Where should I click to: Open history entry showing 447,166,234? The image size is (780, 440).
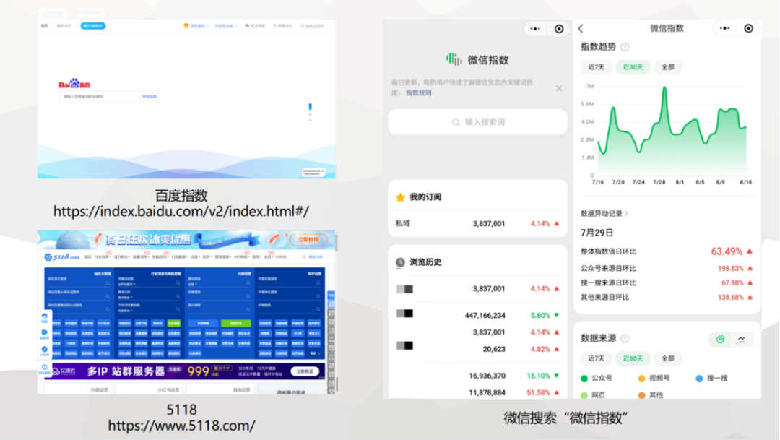click(x=477, y=315)
